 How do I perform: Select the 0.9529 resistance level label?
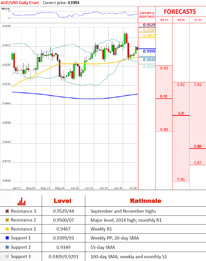[x=149, y=25]
